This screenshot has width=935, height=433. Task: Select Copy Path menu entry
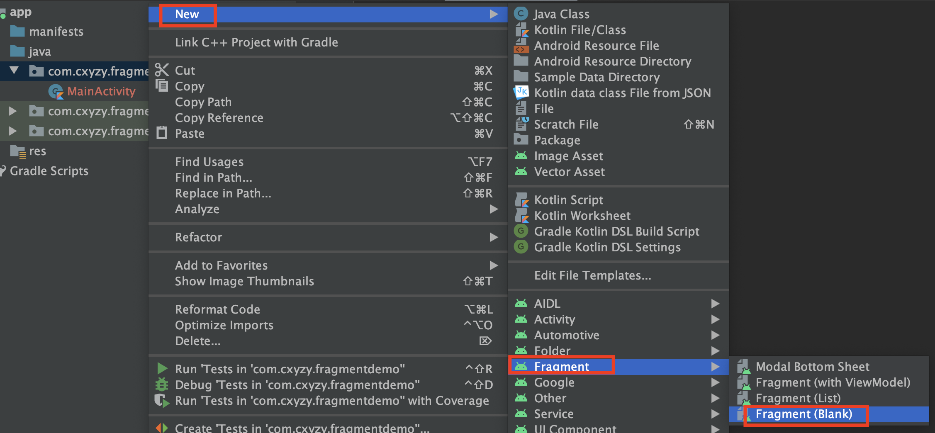(x=328, y=102)
